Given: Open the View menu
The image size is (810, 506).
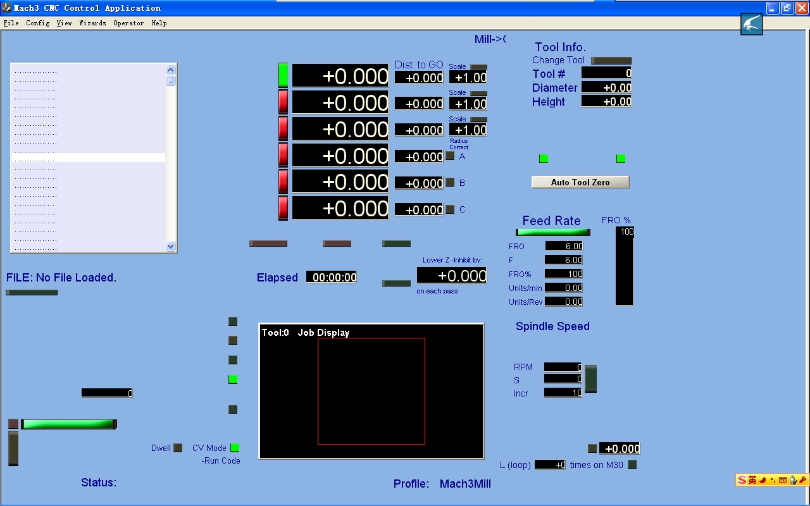Looking at the screenshot, I should click(64, 23).
